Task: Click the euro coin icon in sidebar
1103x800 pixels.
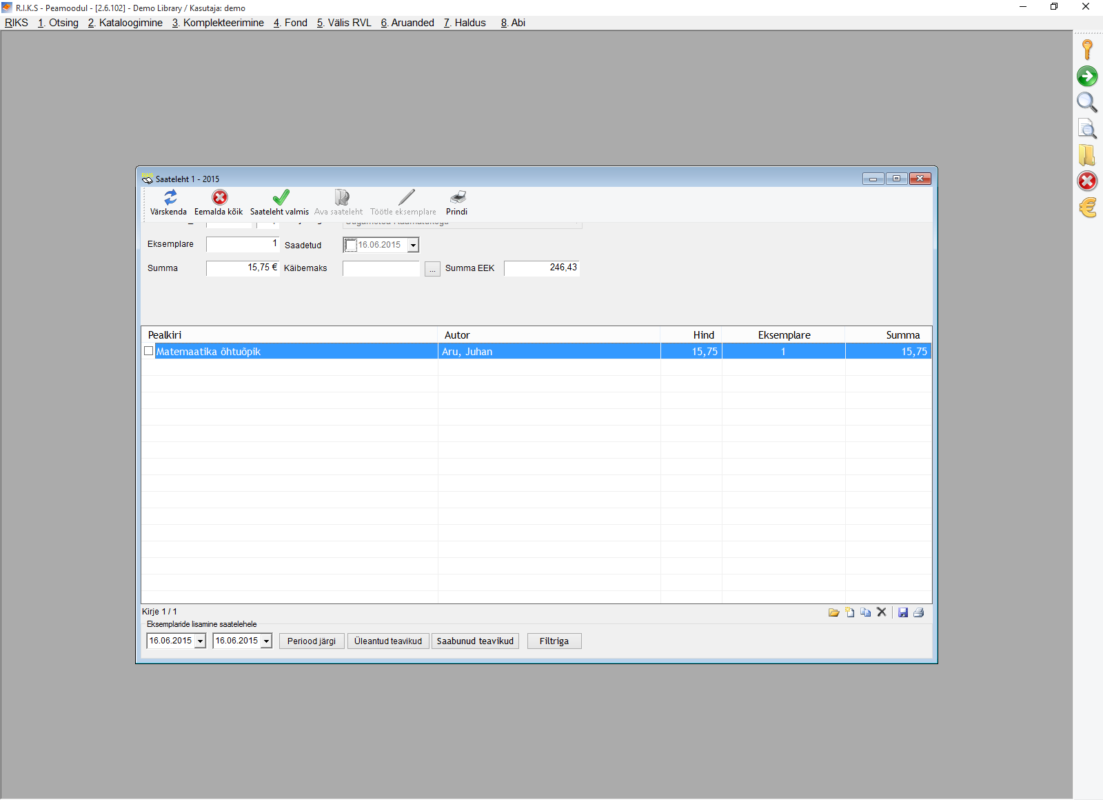Action: (x=1087, y=208)
